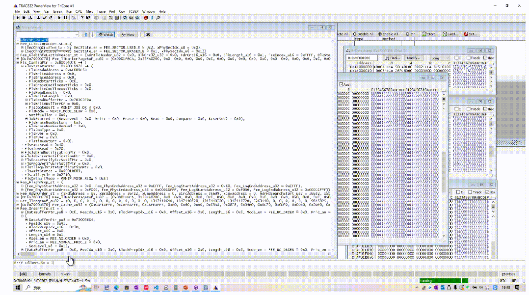
Task: Open the variable name dropdown in Var.Watch
Action: (77, 34)
